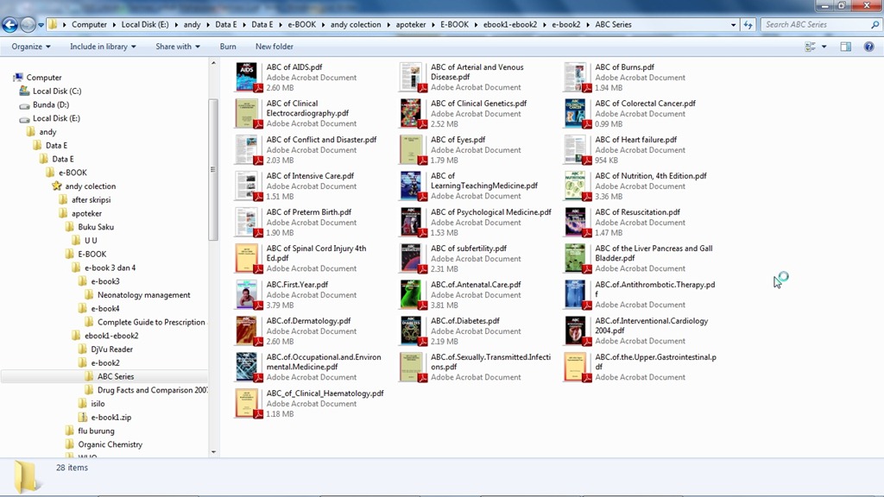884x497 pixels.
Task: Click the navigation pane scrollbar up arrow
Action: pyautogui.click(x=213, y=63)
